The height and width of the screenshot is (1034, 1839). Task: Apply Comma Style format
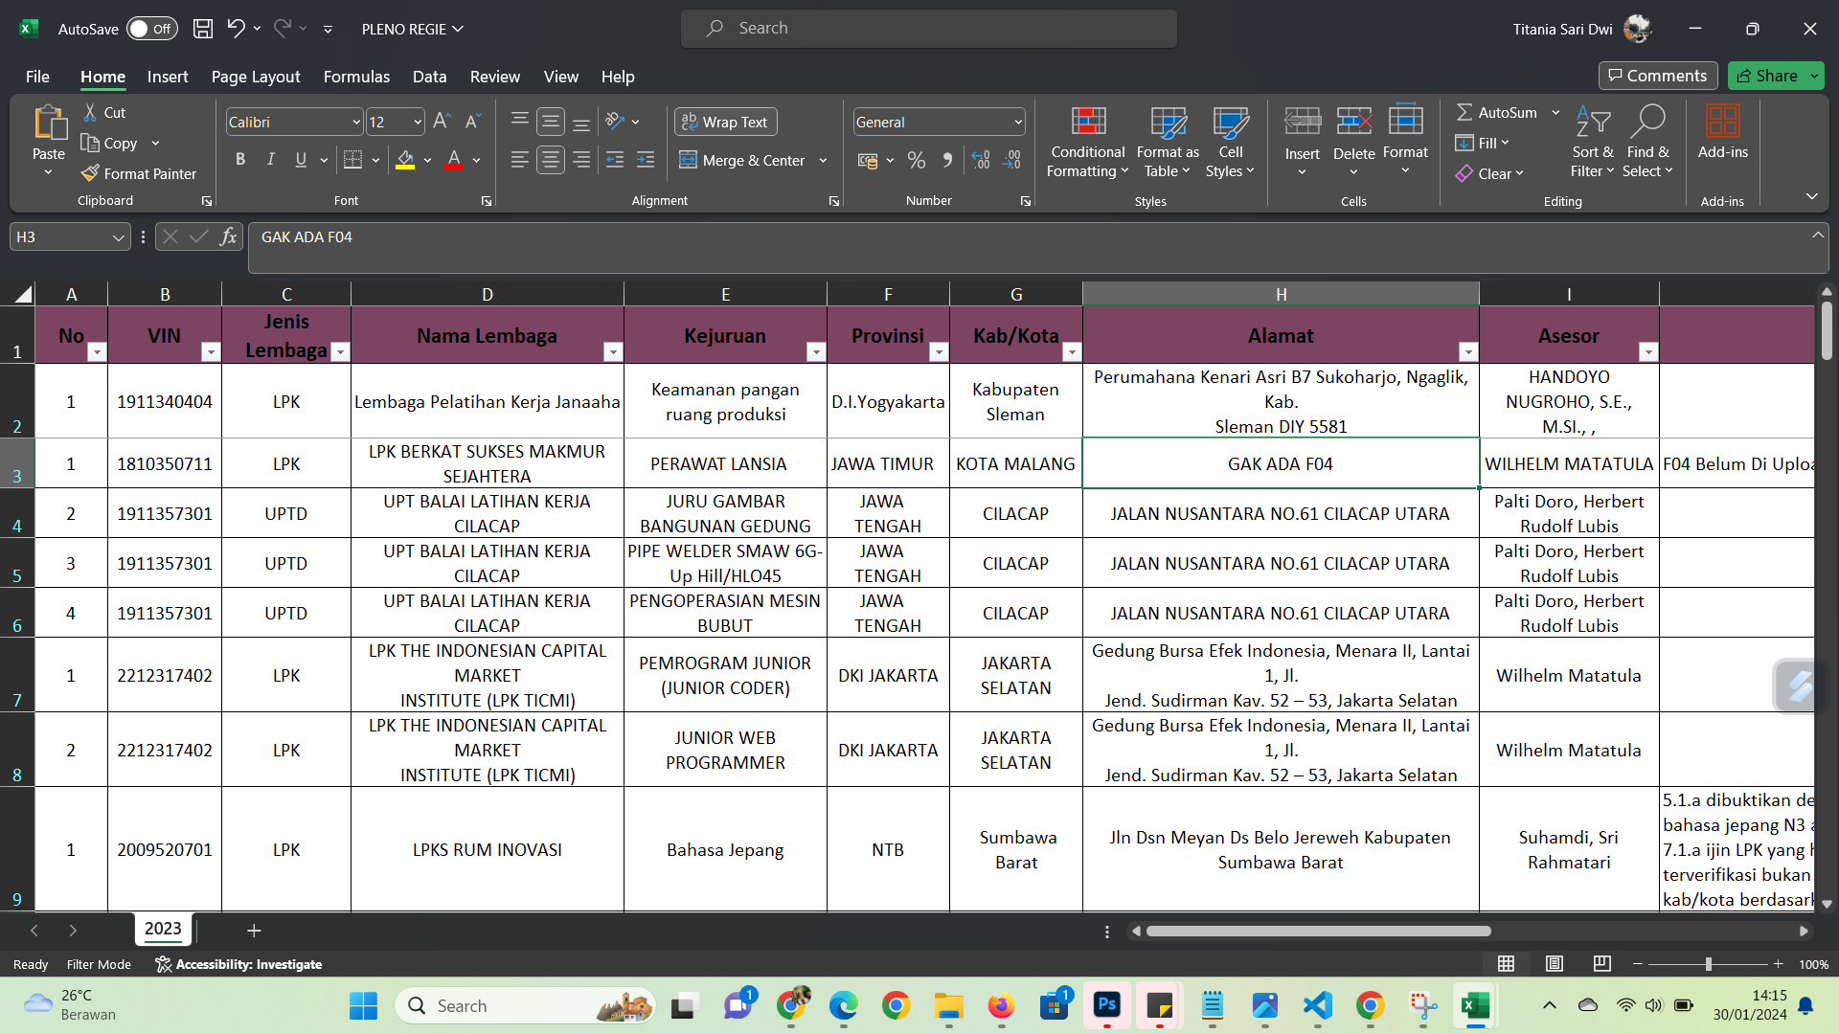click(947, 160)
